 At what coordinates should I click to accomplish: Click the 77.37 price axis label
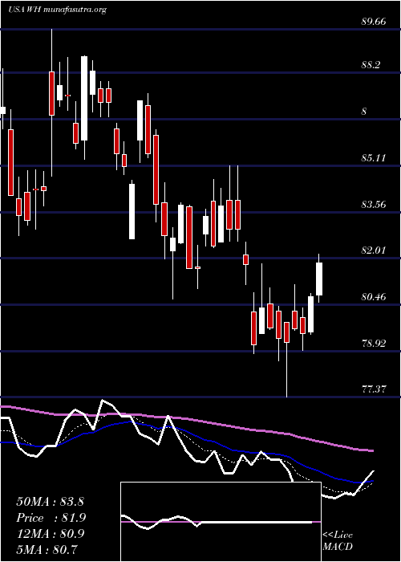click(374, 389)
